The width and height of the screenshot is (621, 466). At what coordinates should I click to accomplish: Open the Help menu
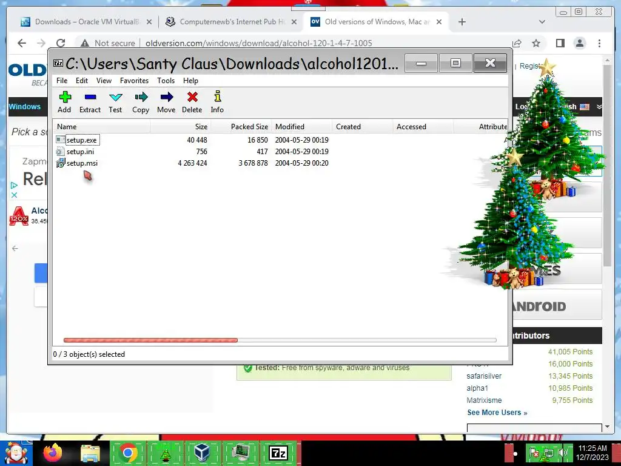[190, 81]
